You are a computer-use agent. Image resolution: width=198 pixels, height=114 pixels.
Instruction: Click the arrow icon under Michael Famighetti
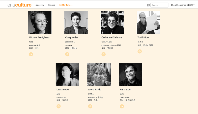[31, 54]
